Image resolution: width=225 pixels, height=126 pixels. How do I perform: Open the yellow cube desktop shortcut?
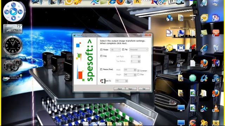(169, 48)
